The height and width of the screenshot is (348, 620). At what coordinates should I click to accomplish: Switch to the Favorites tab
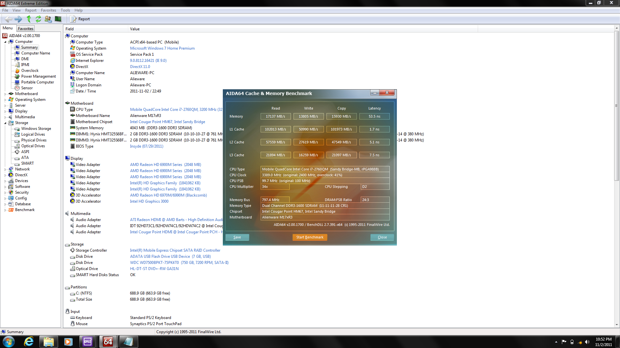(x=26, y=29)
